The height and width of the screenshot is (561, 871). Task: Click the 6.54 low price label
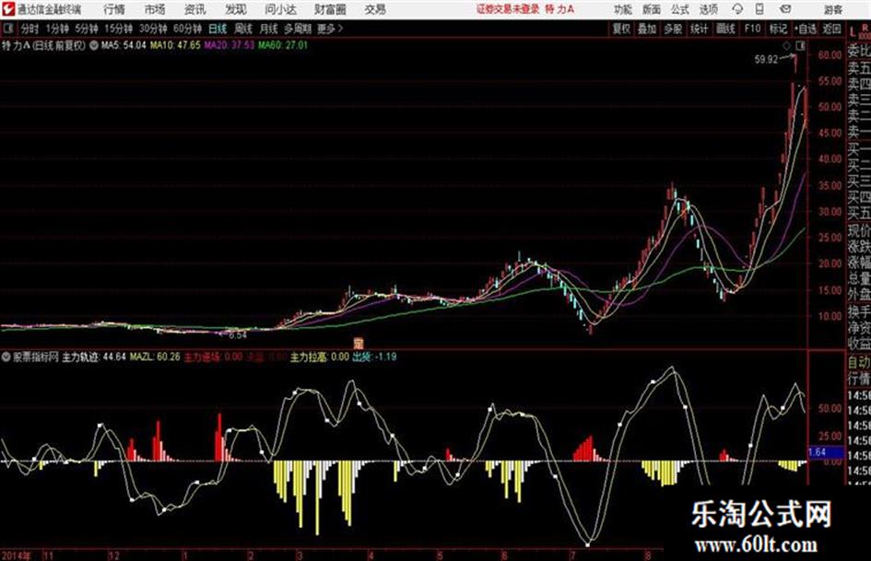(238, 335)
